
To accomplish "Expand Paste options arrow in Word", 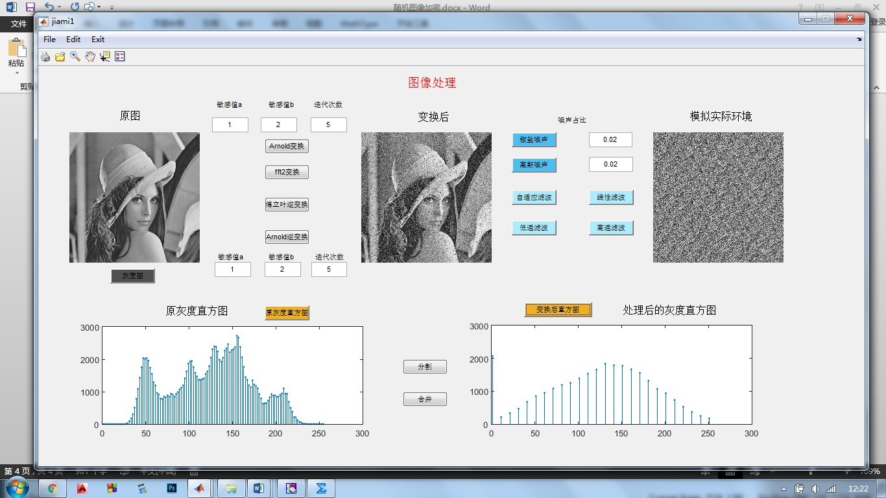I will click(16, 73).
